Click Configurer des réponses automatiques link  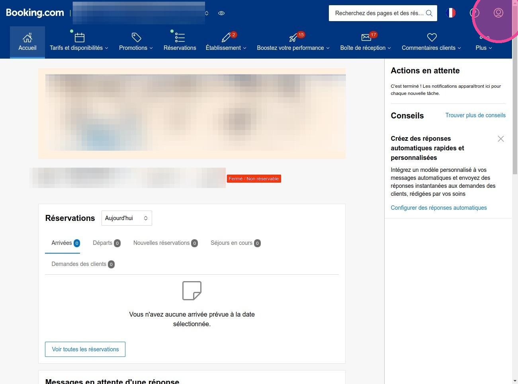(439, 208)
